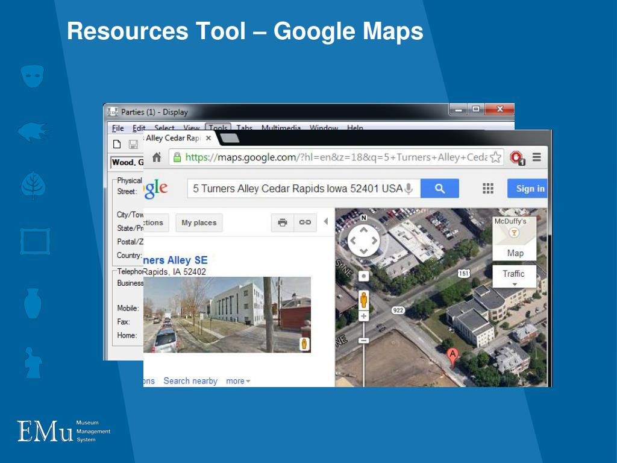
Task: Zoom out with the minus button
Action: point(363,341)
